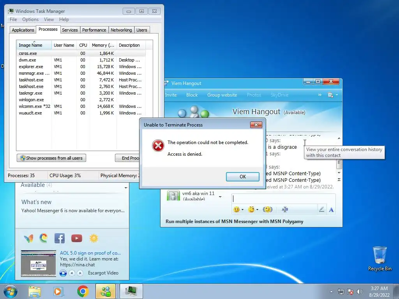Open the wink picker icon
399x299 pixels.
[x=251, y=209]
